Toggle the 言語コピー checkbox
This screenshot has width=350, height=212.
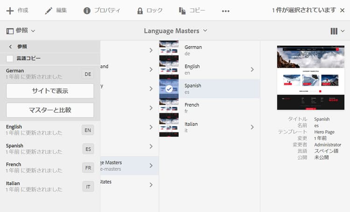pos(10,59)
